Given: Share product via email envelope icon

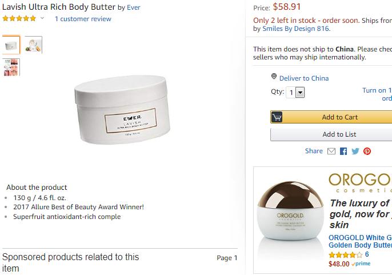Looking at the screenshot, I should pyautogui.click(x=331, y=152).
